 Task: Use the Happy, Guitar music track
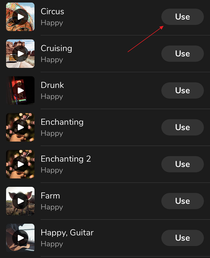coord(183,238)
